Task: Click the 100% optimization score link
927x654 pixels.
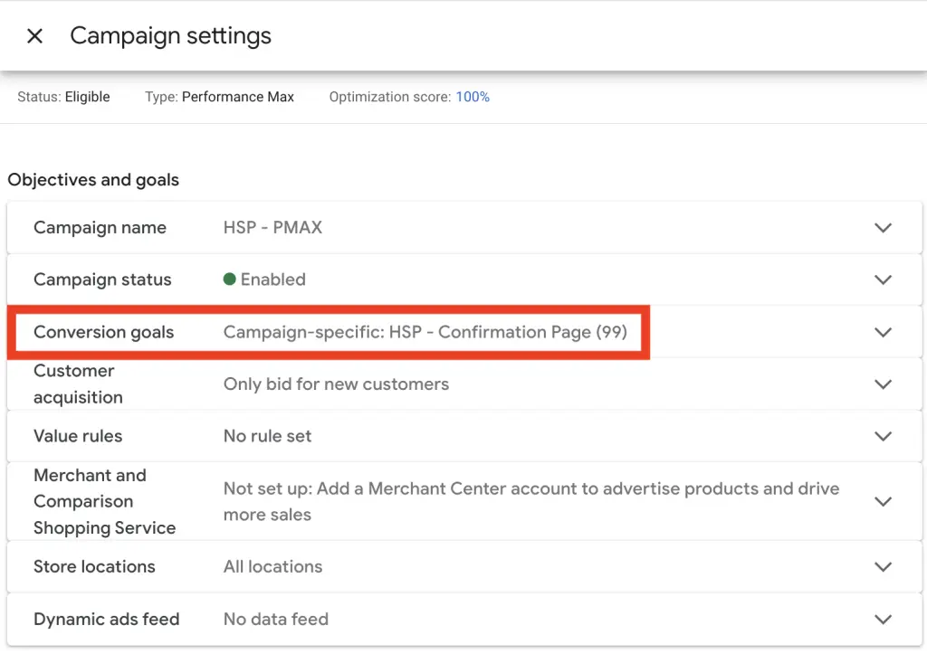Action: click(472, 97)
